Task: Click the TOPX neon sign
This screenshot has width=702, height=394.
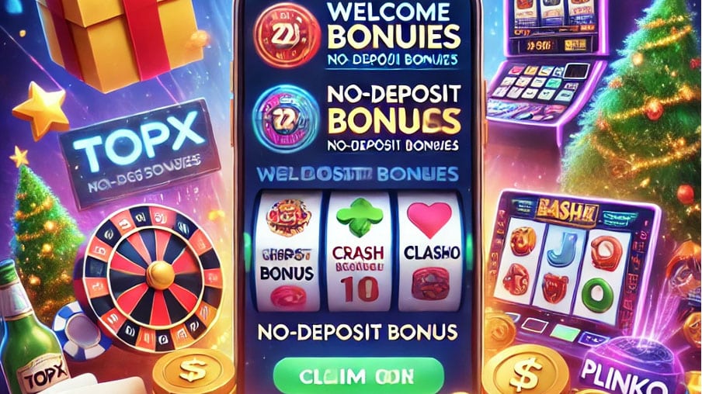Action: pos(139,152)
